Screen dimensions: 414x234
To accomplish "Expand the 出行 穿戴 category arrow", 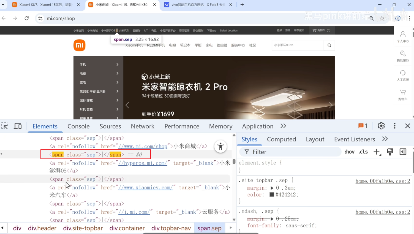I will tap(118, 100).
